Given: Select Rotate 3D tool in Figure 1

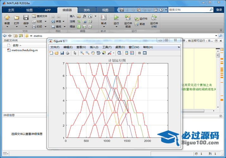Looking at the screenshot, I should coord(98,53).
